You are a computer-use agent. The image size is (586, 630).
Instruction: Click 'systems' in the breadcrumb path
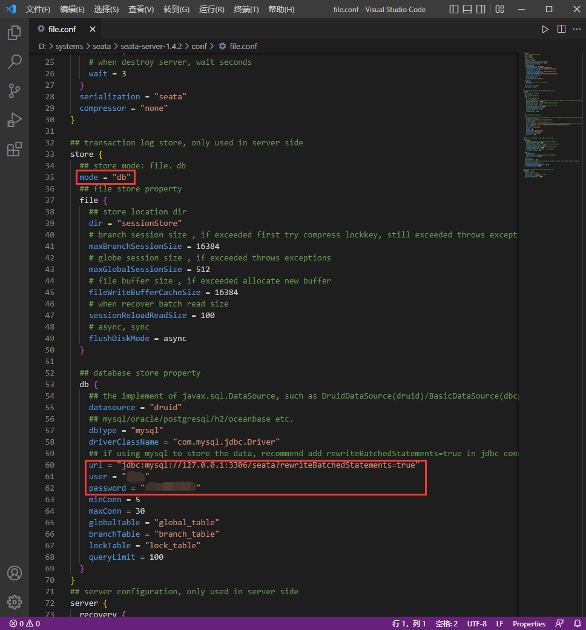tap(69, 46)
